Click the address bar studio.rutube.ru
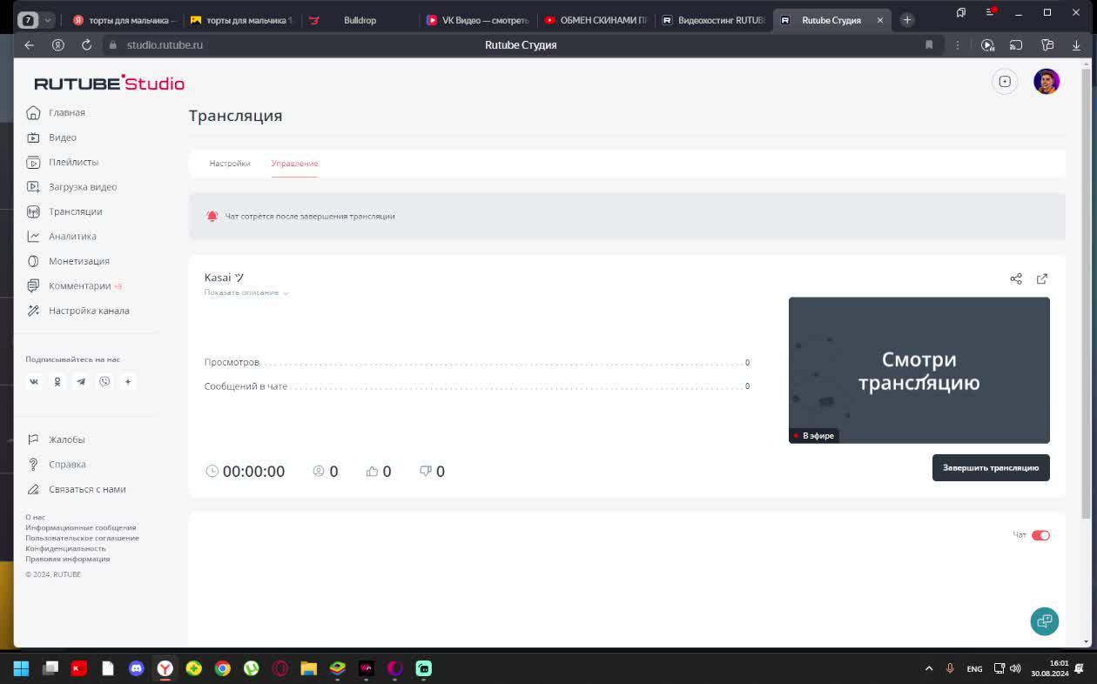1097x684 pixels. [x=165, y=44]
